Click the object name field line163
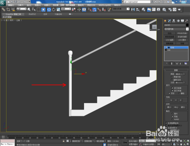Image resolution: width=190 pixels, height=146 pixels. [175, 25]
